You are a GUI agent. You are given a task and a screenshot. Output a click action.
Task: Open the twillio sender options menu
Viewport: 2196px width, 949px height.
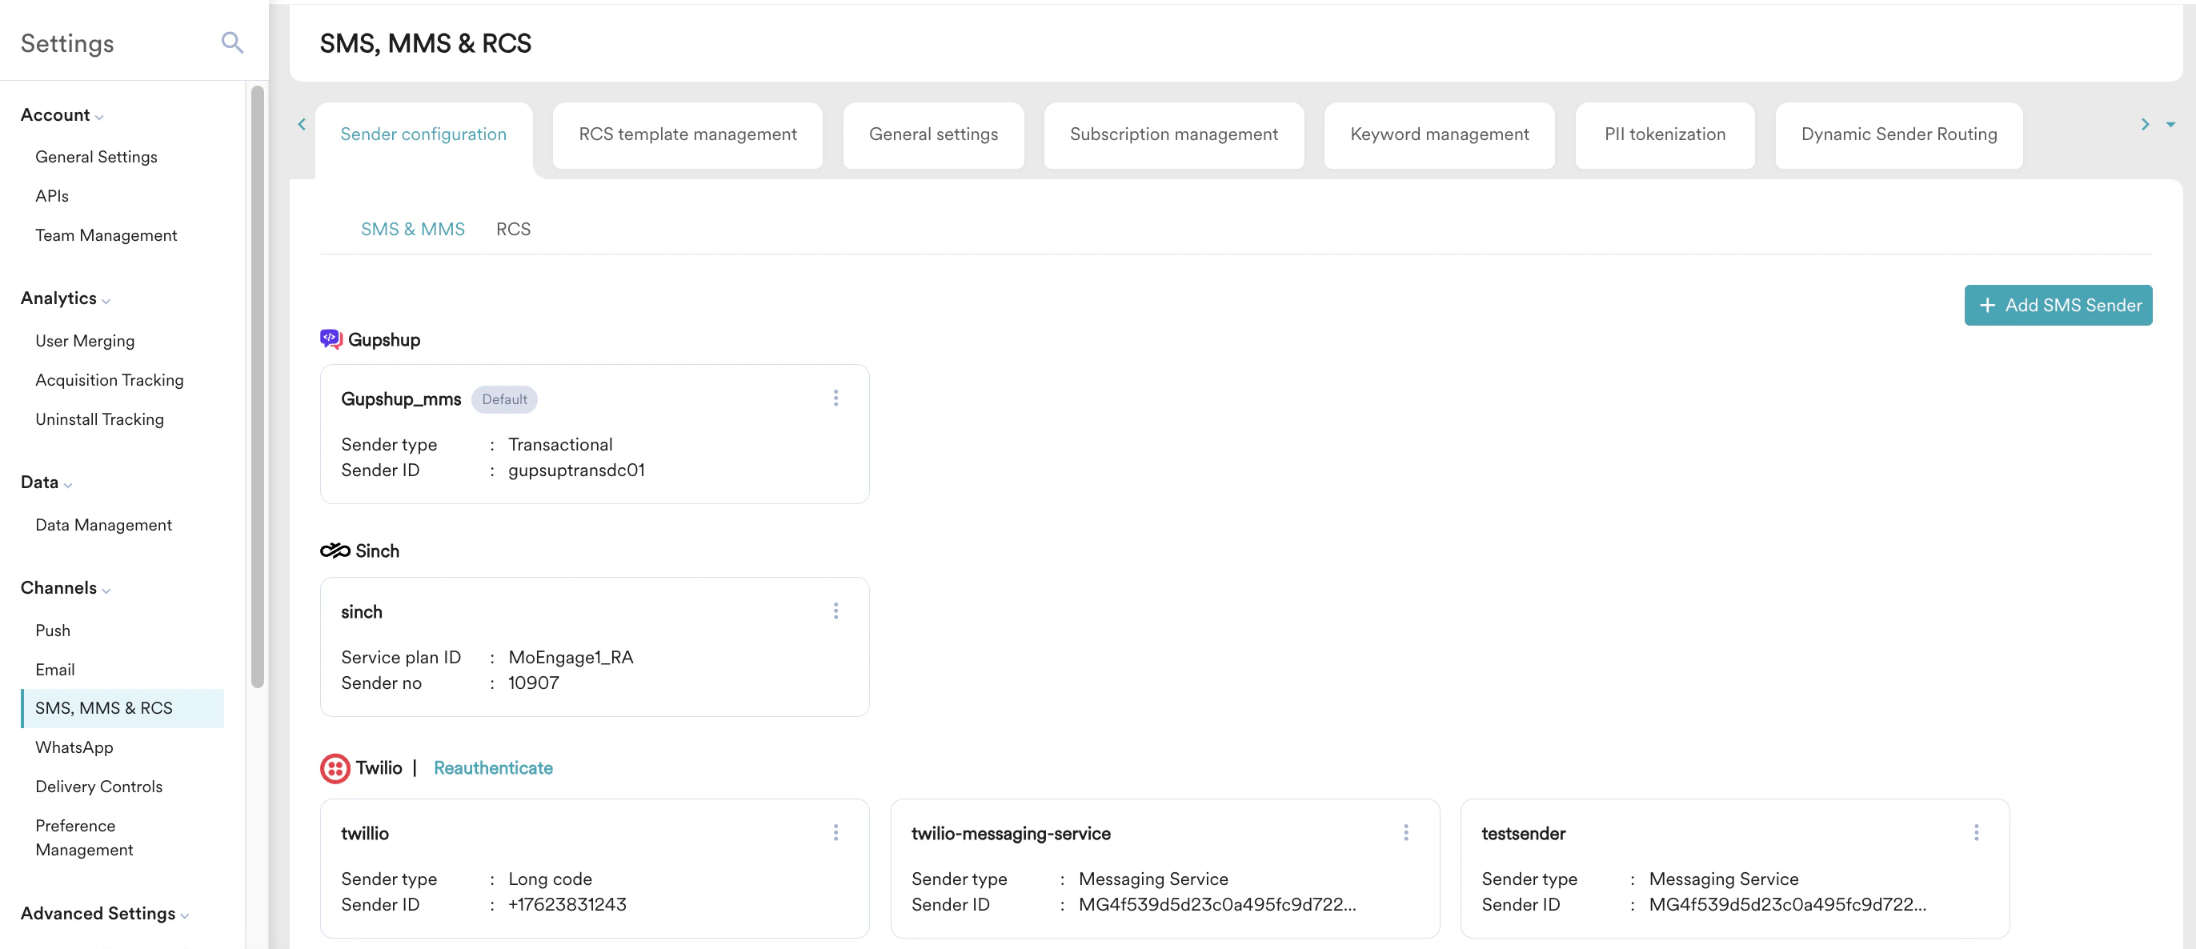(836, 832)
